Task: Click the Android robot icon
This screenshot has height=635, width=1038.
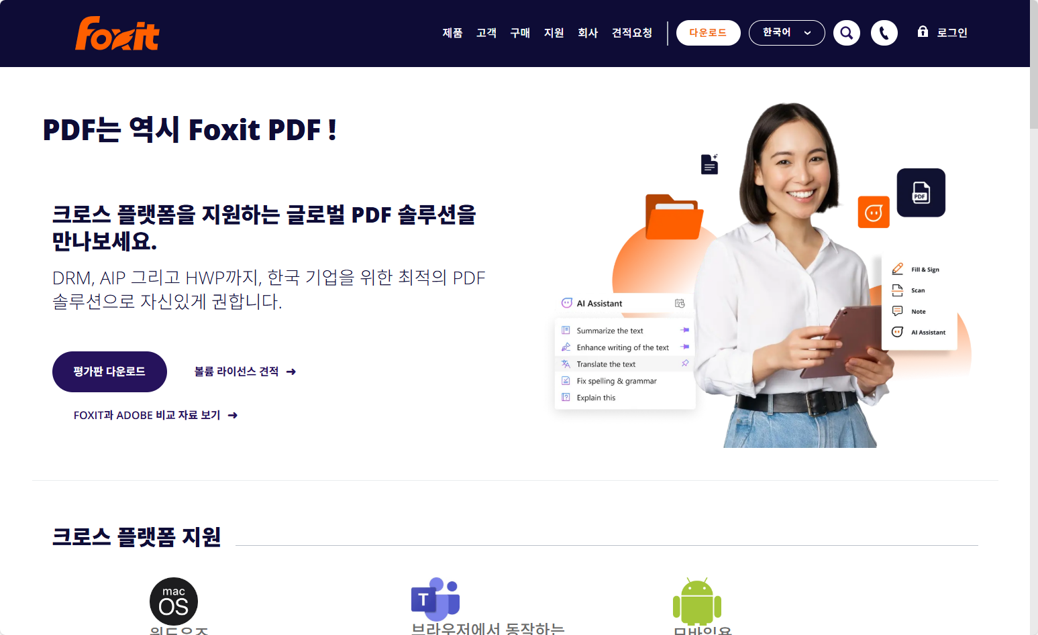Action: coord(697,601)
